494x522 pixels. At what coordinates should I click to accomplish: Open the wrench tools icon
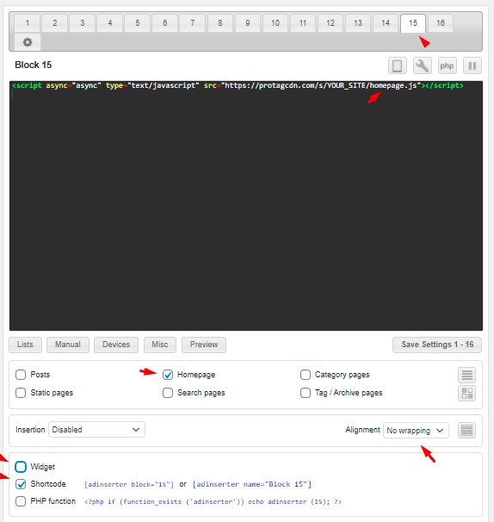tap(423, 65)
